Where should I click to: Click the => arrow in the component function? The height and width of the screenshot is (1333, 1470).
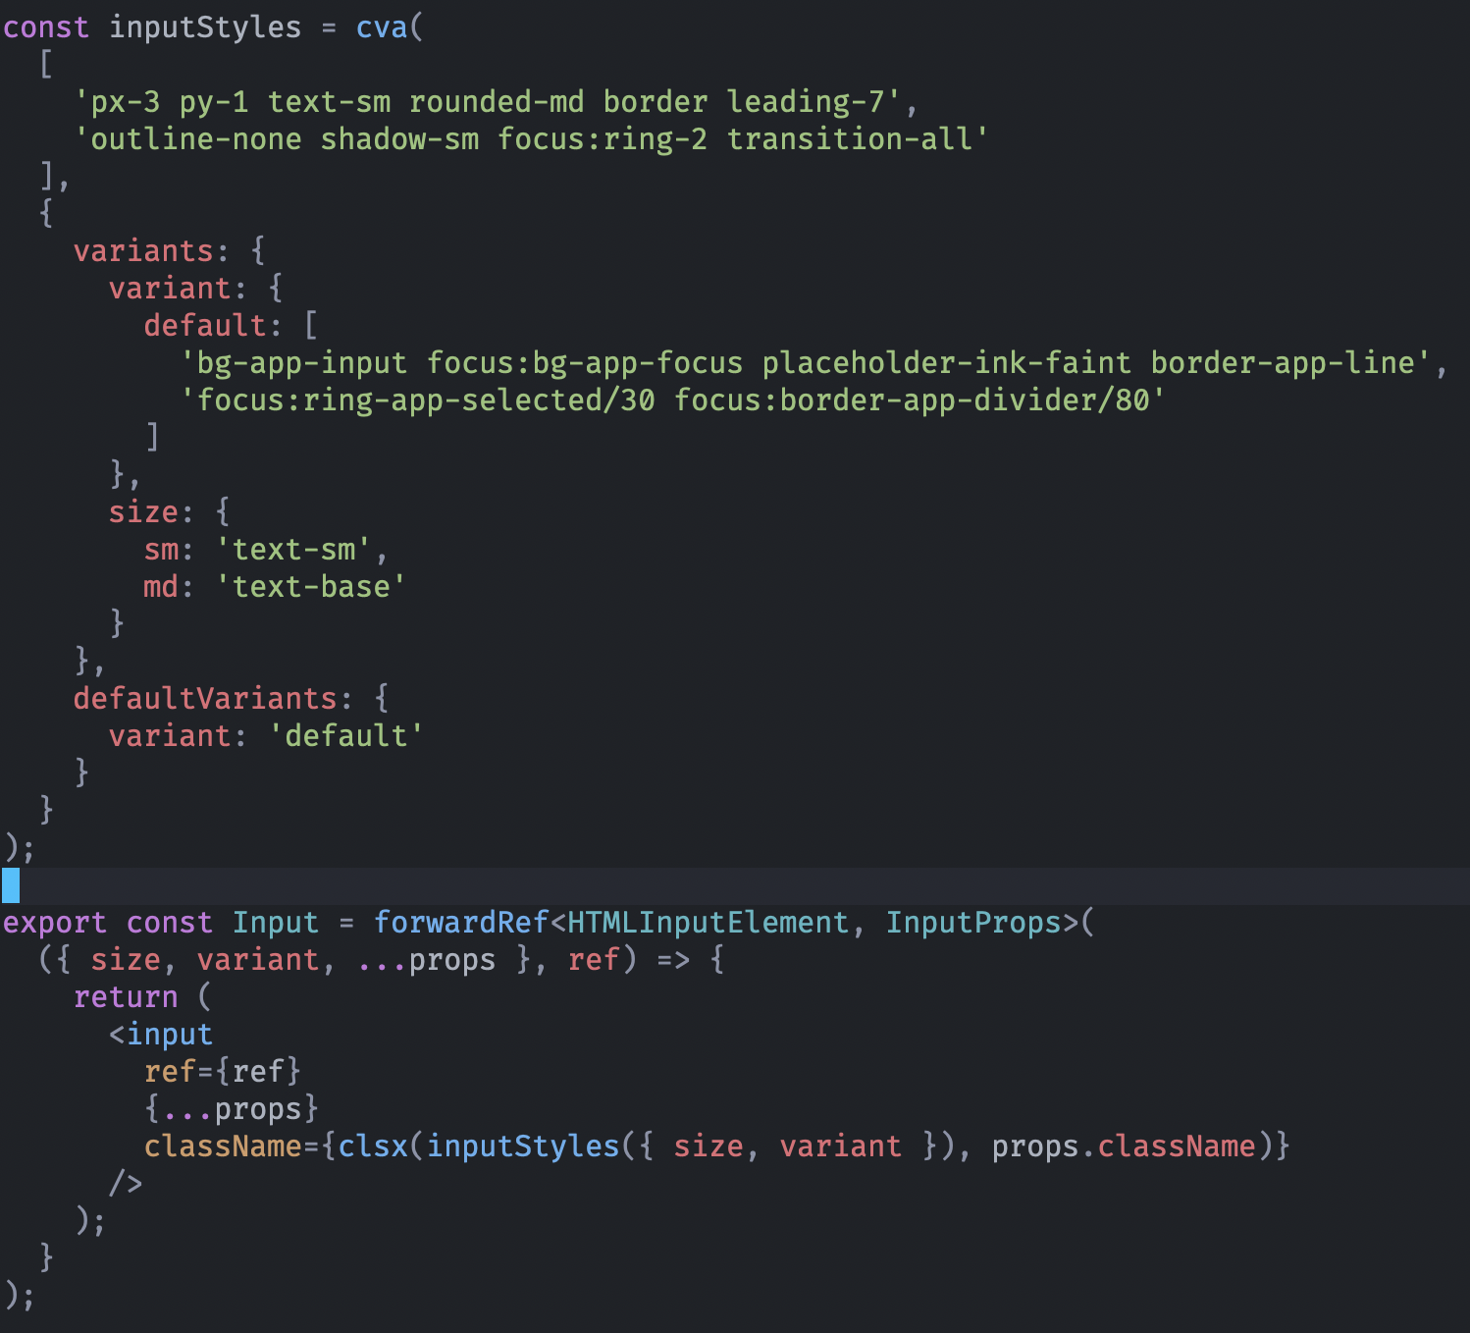[673, 960]
